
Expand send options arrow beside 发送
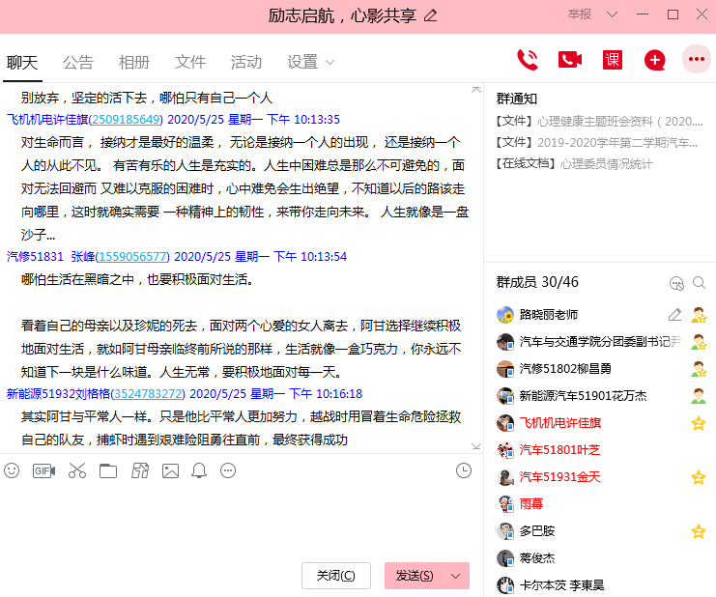[x=456, y=576]
